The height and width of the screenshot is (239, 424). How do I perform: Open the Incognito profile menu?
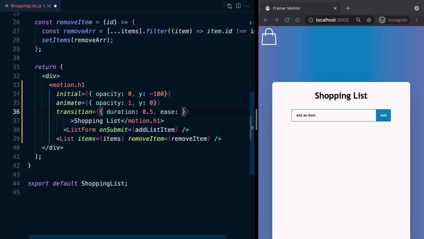pyautogui.click(x=393, y=20)
